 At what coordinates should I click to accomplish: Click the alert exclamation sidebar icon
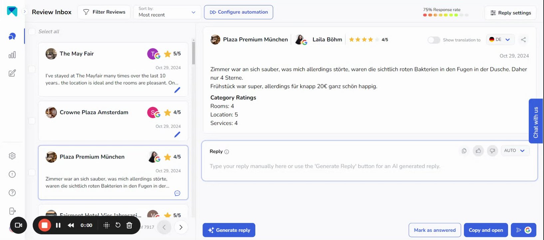(x=12, y=174)
